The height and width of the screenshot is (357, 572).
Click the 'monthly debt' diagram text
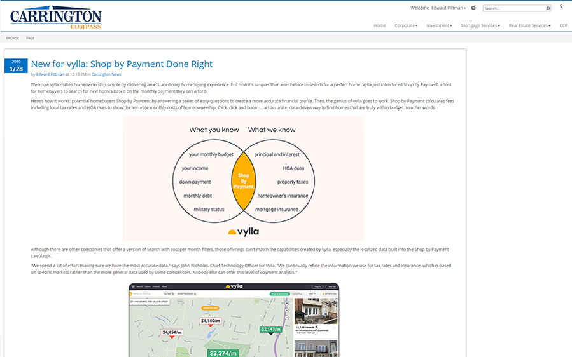(x=198, y=196)
